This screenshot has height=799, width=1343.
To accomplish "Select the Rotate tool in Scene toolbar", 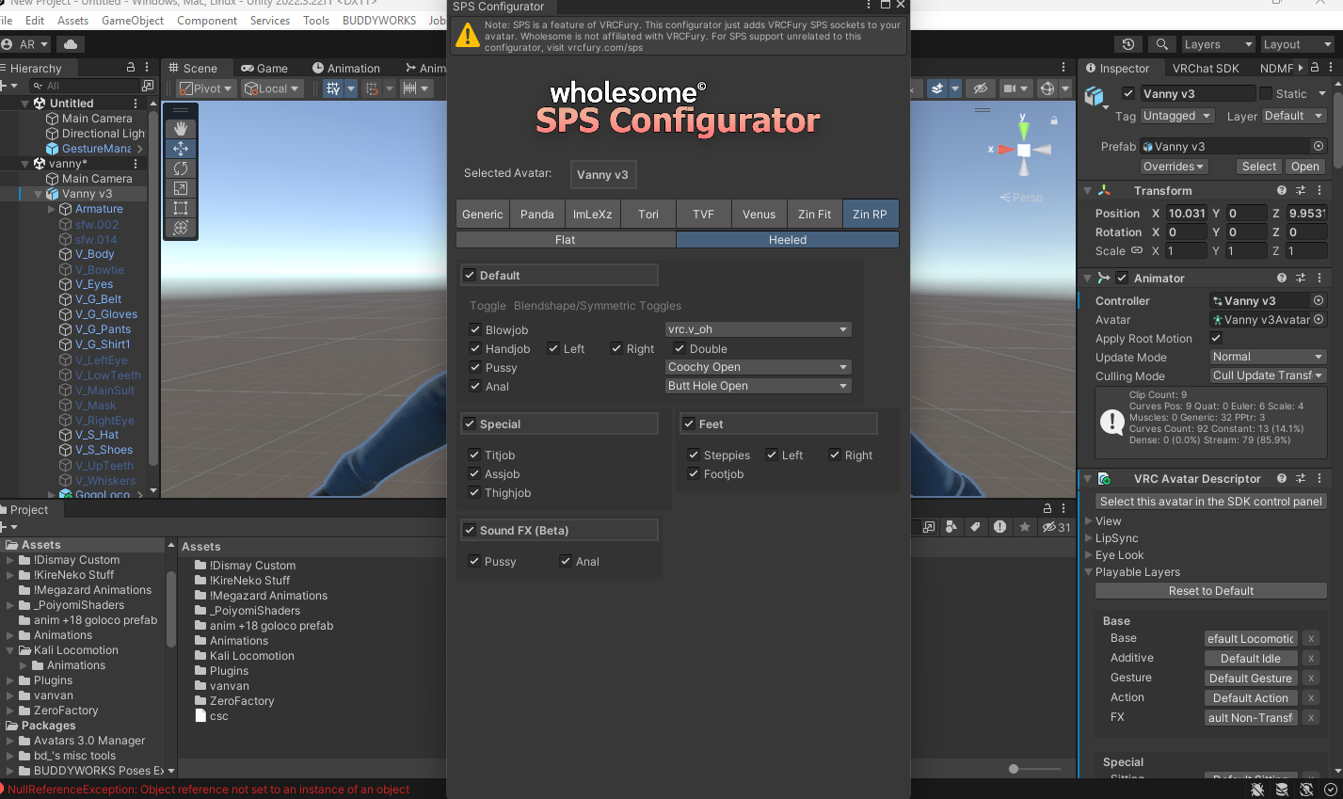I will [x=181, y=168].
